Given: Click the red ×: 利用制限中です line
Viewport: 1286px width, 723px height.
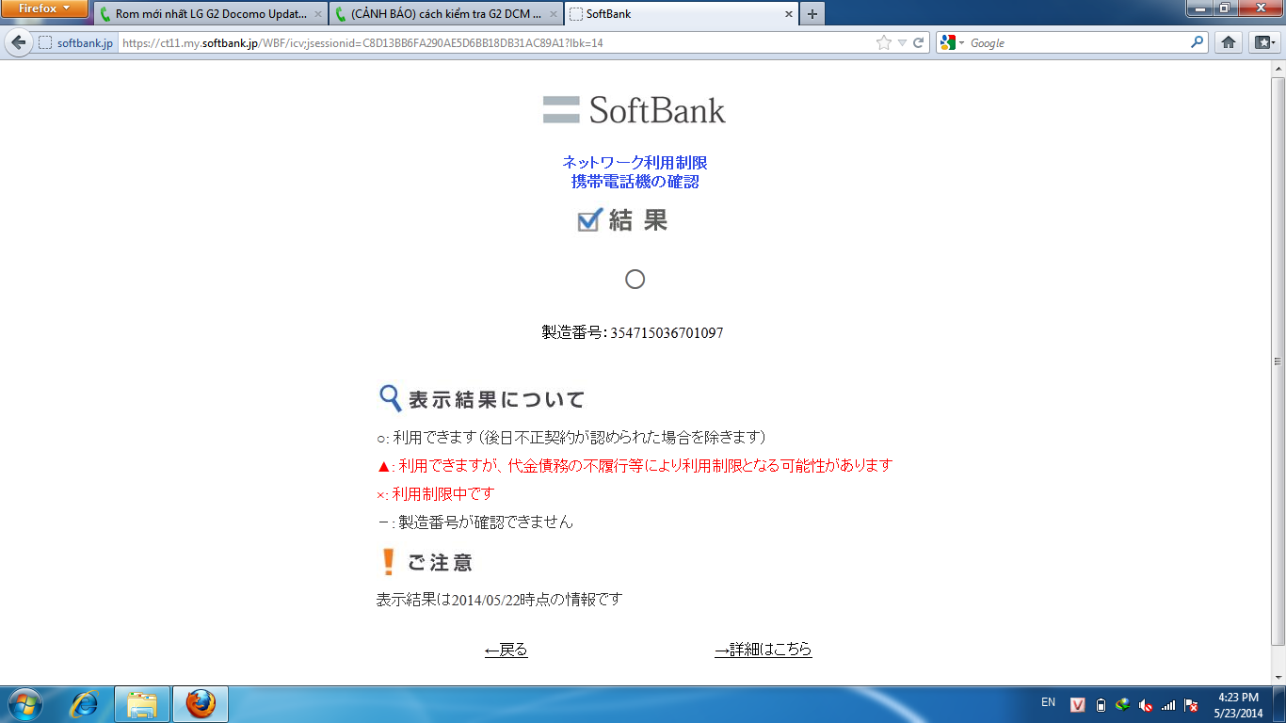Looking at the screenshot, I should pos(435,493).
